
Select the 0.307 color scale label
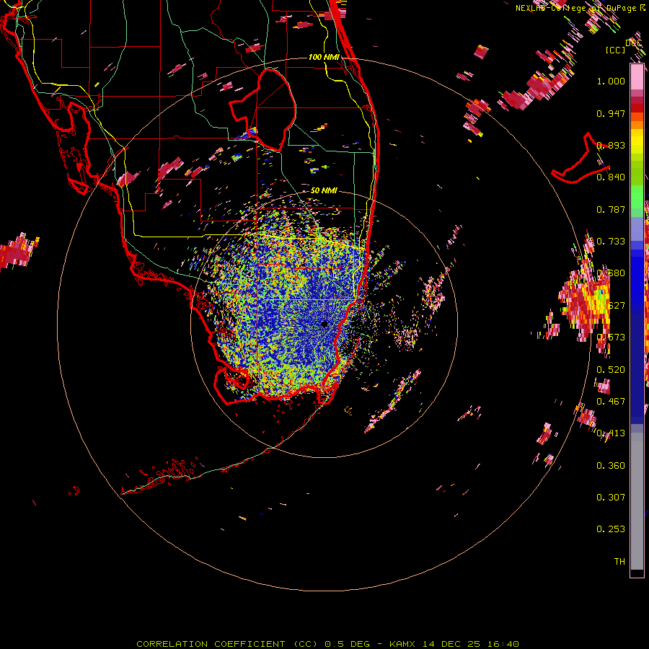[x=611, y=498]
